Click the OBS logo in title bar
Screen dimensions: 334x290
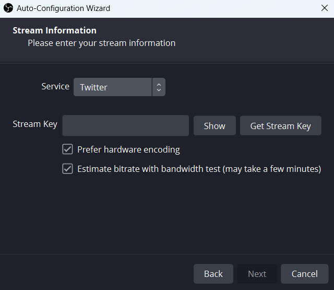click(x=8, y=8)
